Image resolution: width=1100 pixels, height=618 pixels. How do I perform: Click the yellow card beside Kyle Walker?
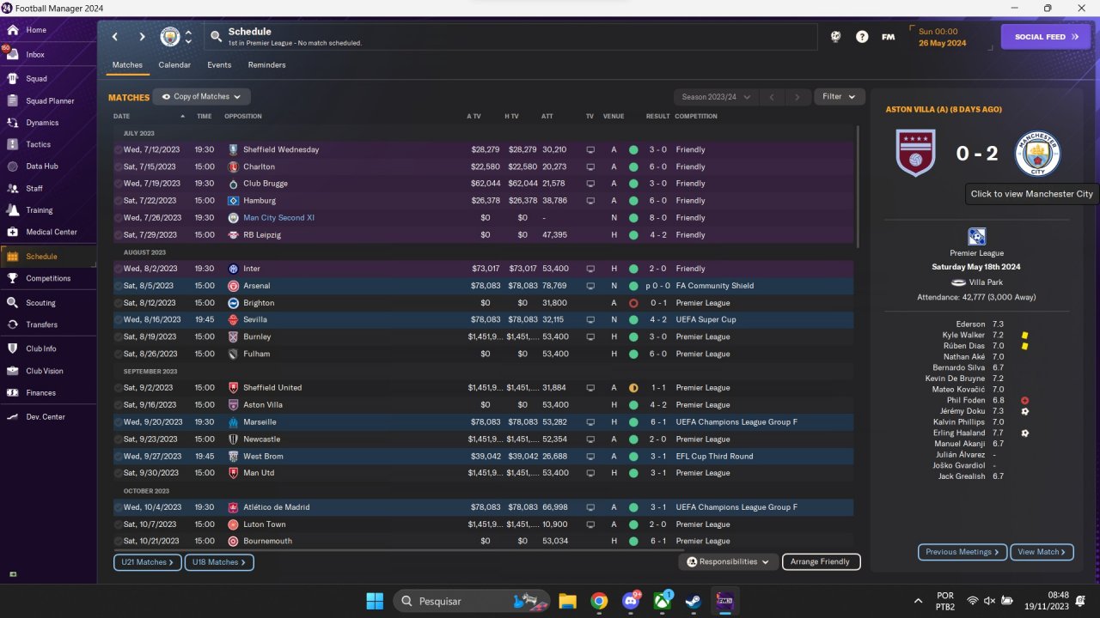(x=1024, y=336)
